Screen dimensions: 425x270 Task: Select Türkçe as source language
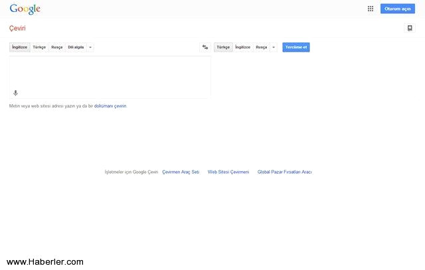(x=39, y=47)
